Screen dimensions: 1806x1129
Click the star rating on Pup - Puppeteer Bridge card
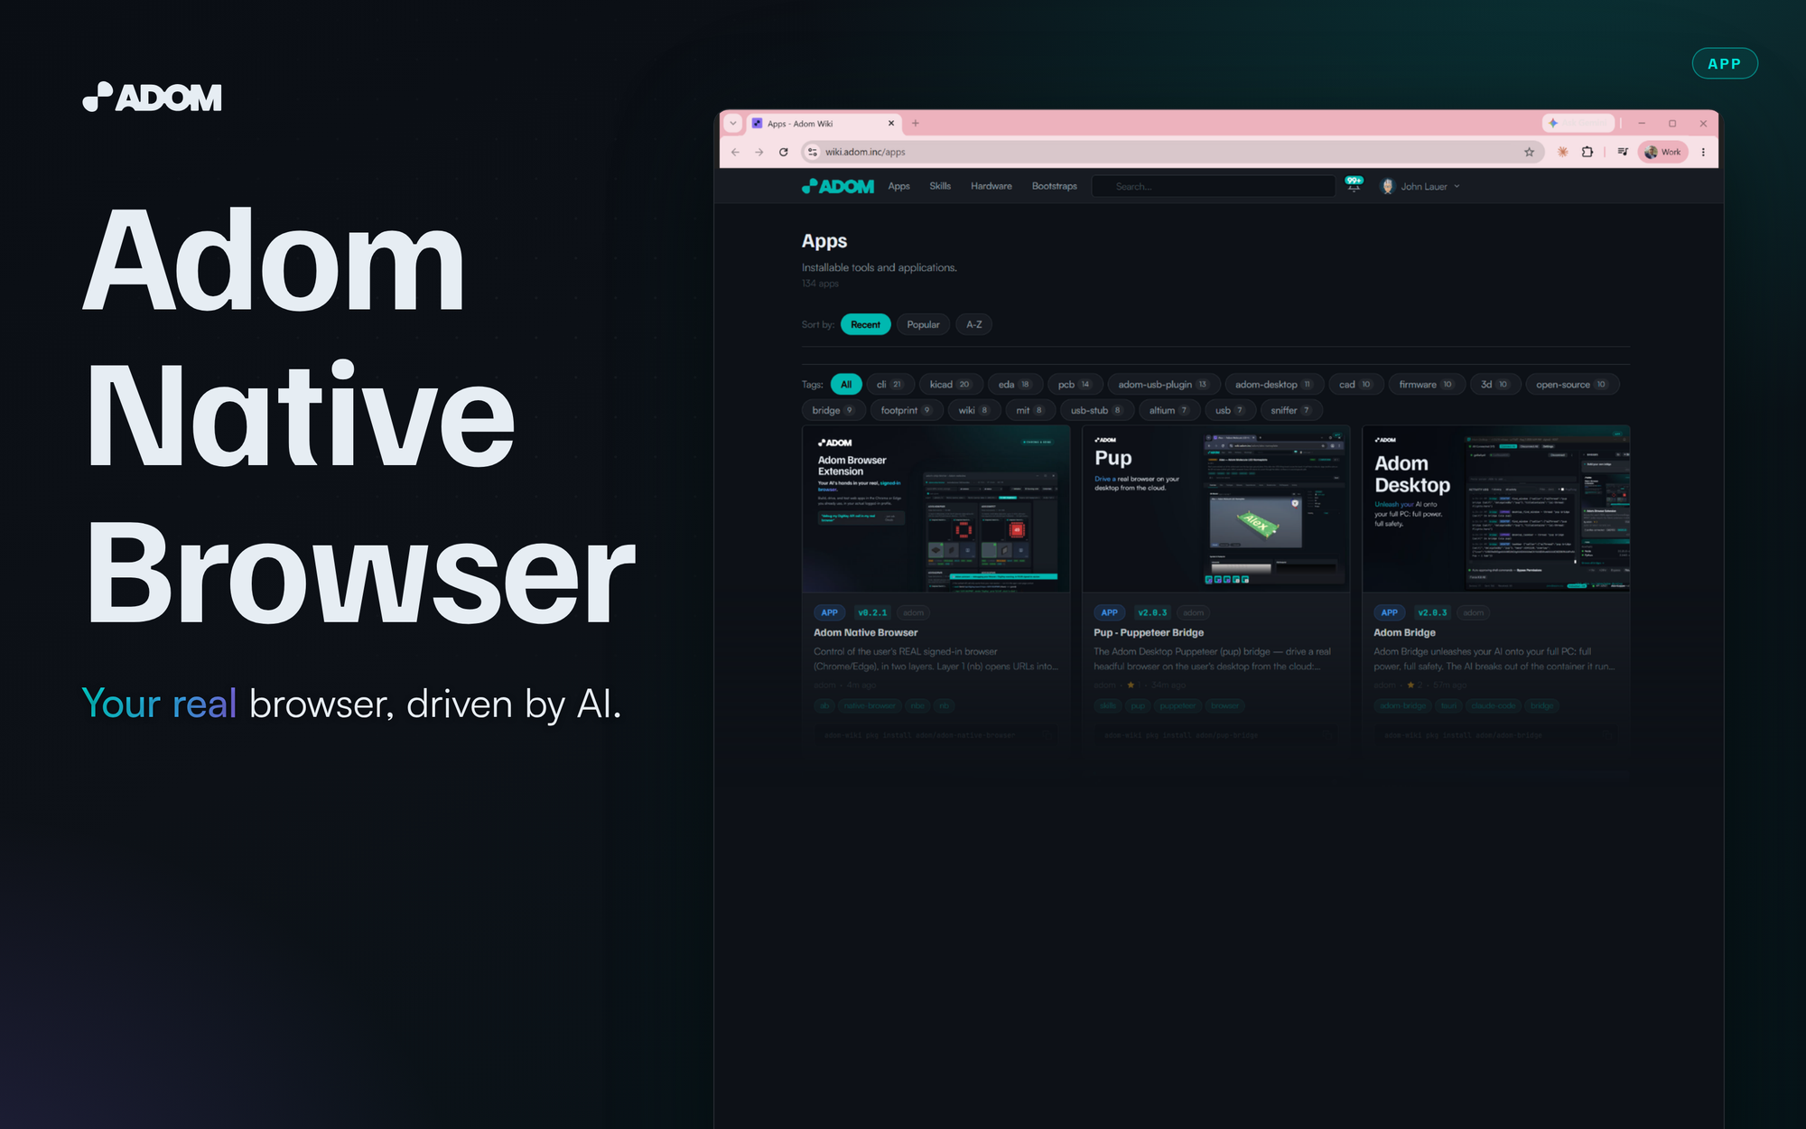click(1131, 685)
